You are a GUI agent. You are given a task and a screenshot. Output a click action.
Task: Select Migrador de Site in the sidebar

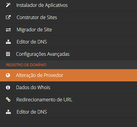click(68, 30)
